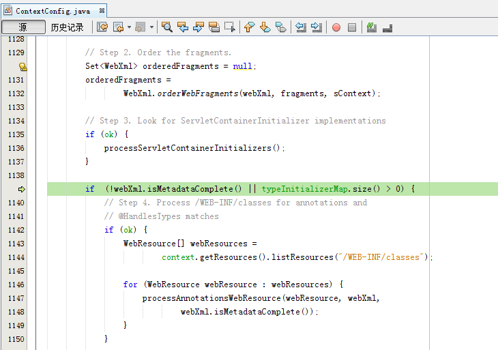
Task: Toggle Bookmark icon in toolbar
Action: [281, 27]
